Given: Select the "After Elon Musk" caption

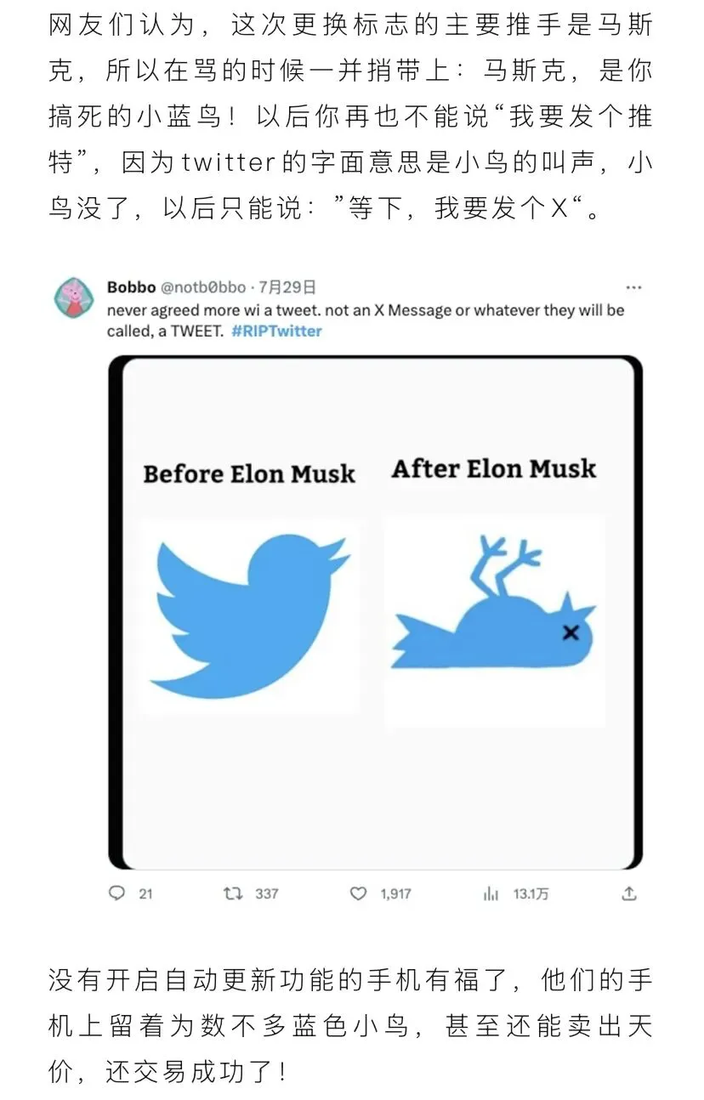Looking at the screenshot, I should coord(494,468).
